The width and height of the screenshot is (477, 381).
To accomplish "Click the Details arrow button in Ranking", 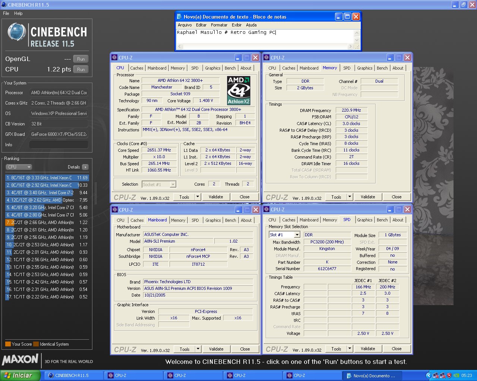I will click(85, 167).
